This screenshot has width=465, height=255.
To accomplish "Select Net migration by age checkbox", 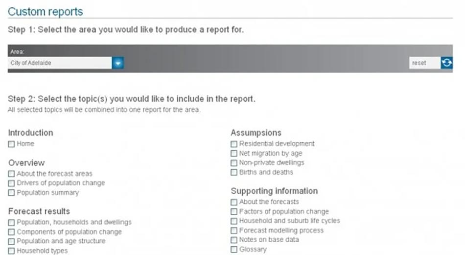I will [234, 153].
